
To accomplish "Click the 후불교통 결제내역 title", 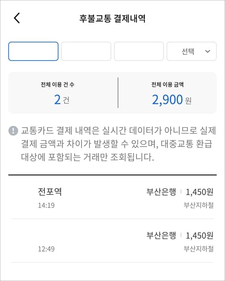I will [112, 18].
